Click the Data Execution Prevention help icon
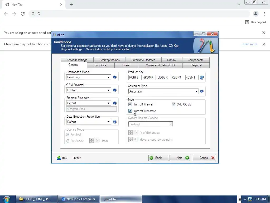Image resolution: width=270 pixels, height=203 pixels. pyautogui.click(x=115, y=122)
